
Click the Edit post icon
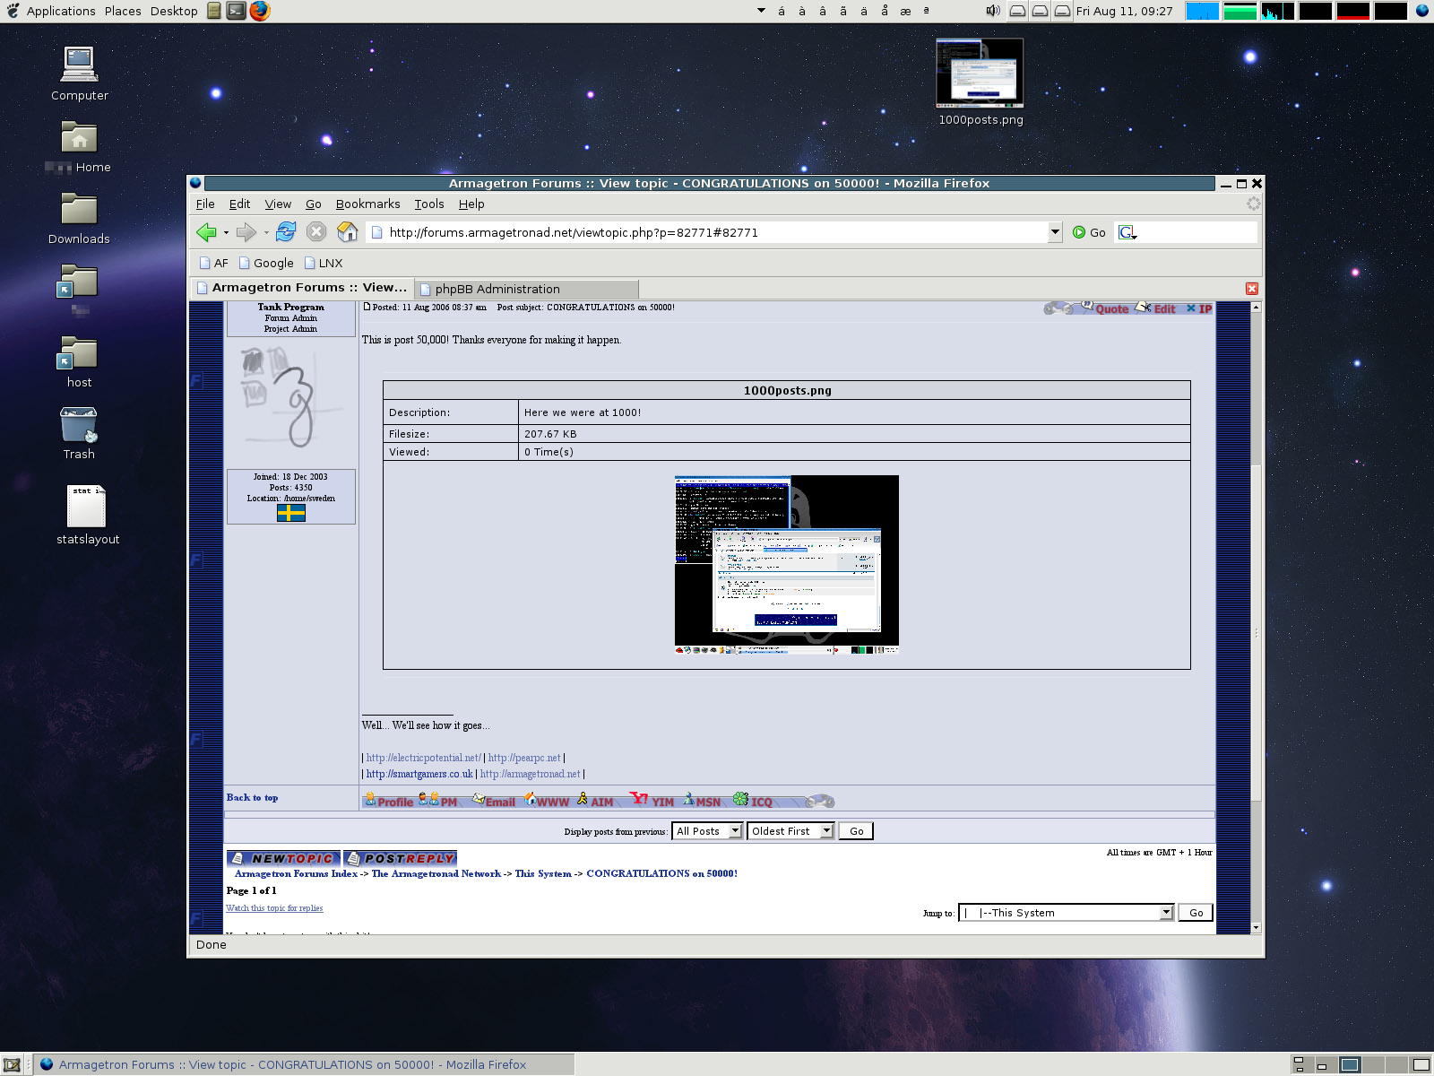[1156, 308]
